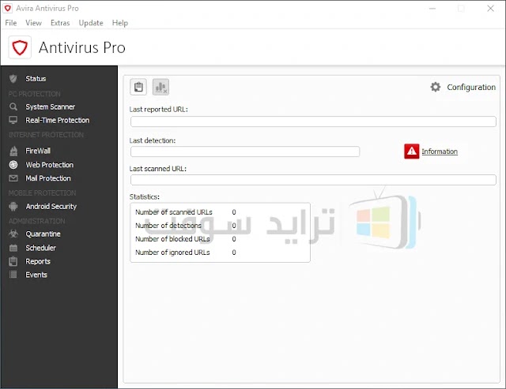
Task: Click the Configuration label
Action: tap(471, 88)
